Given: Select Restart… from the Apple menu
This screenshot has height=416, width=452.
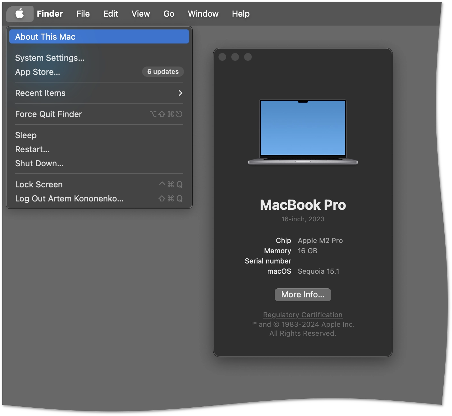Looking at the screenshot, I should click(x=99, y=149).
